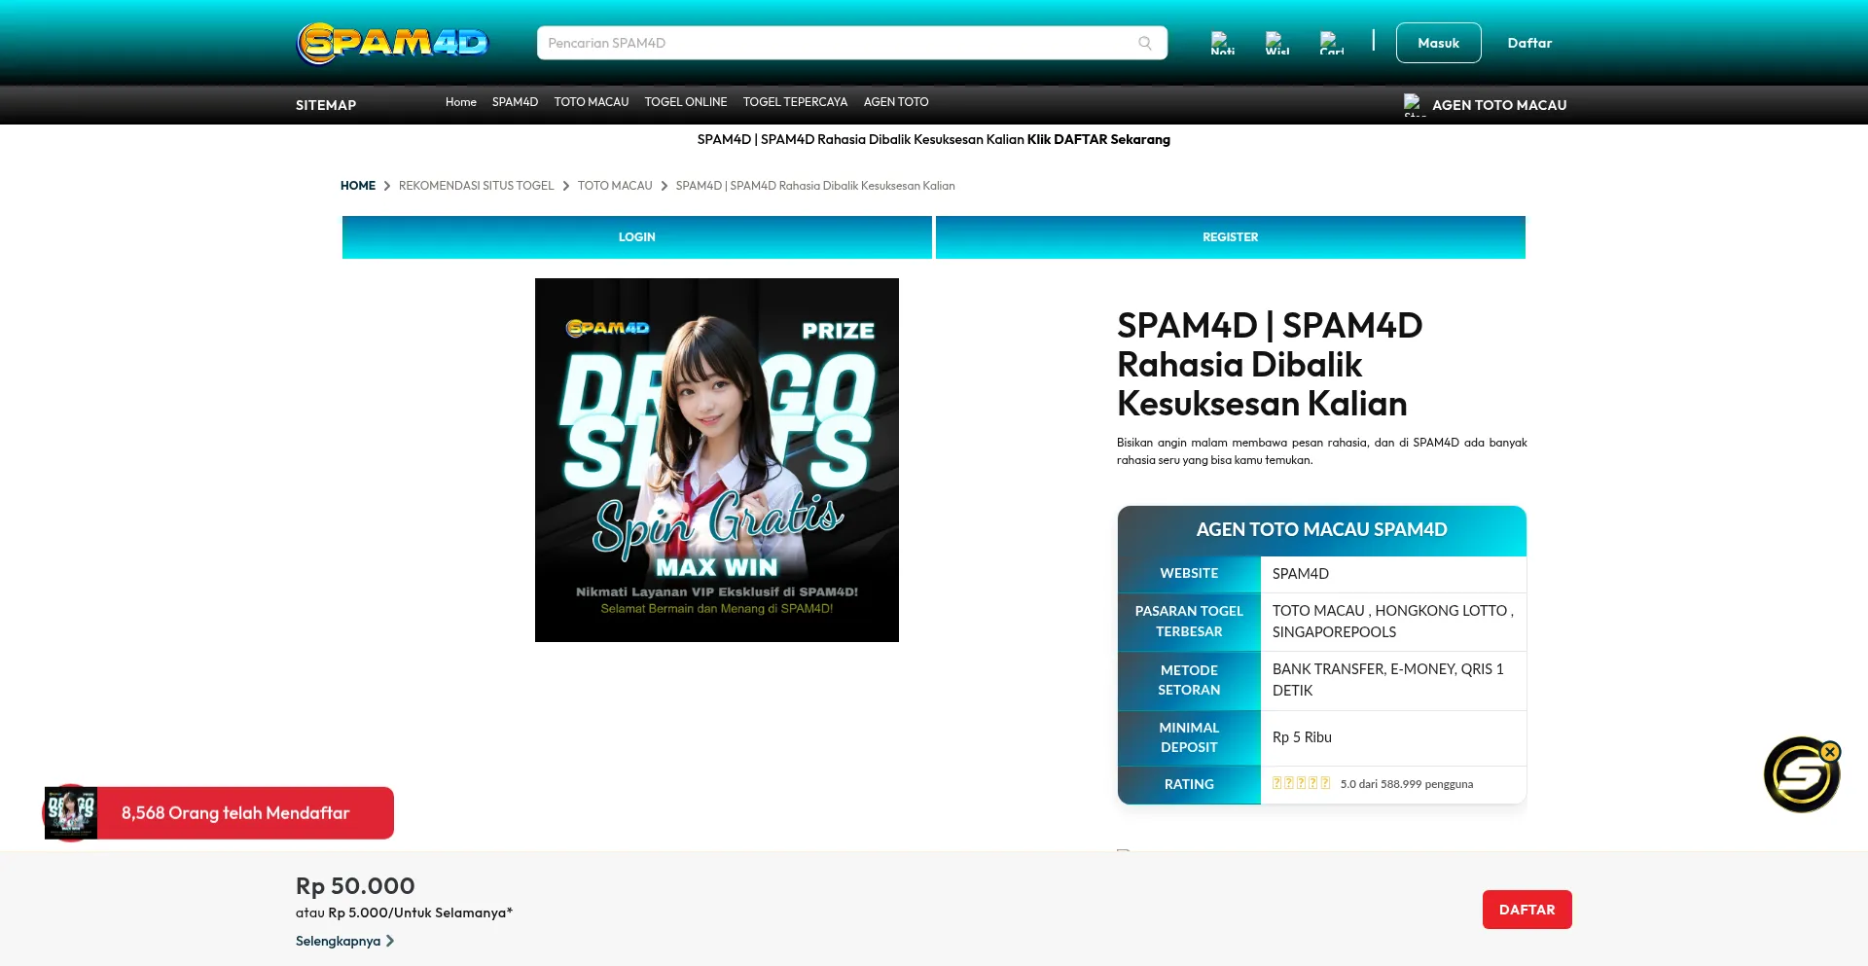Click the breadcrumb chevron after TOTO MACAU
Image resolution: width=1868 pixels, height=966 pixels.
[665, 186]
